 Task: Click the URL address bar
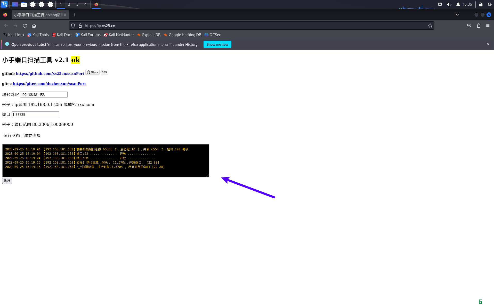[x=252, y=26]
